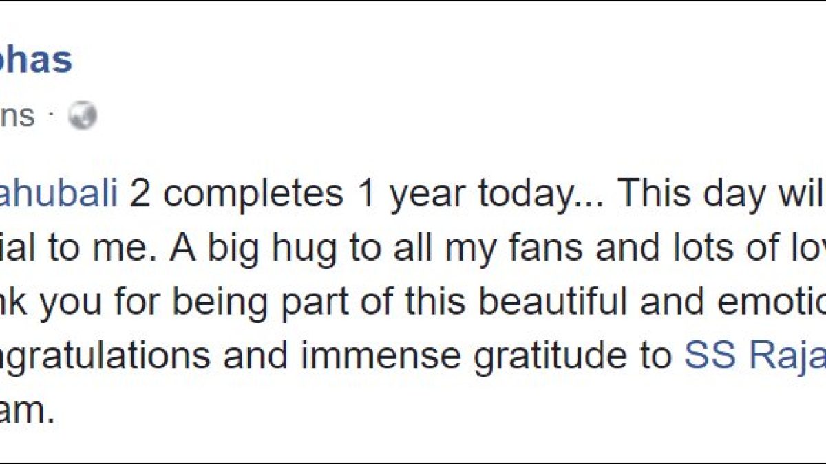Click the middle dot separator before globe icon
The height and width of the screenshot is (464, 826).
(52, 117)
